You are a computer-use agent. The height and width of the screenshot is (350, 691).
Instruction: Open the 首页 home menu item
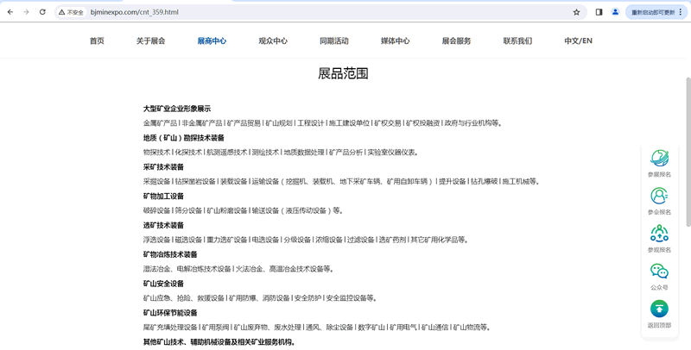[97, 41]
